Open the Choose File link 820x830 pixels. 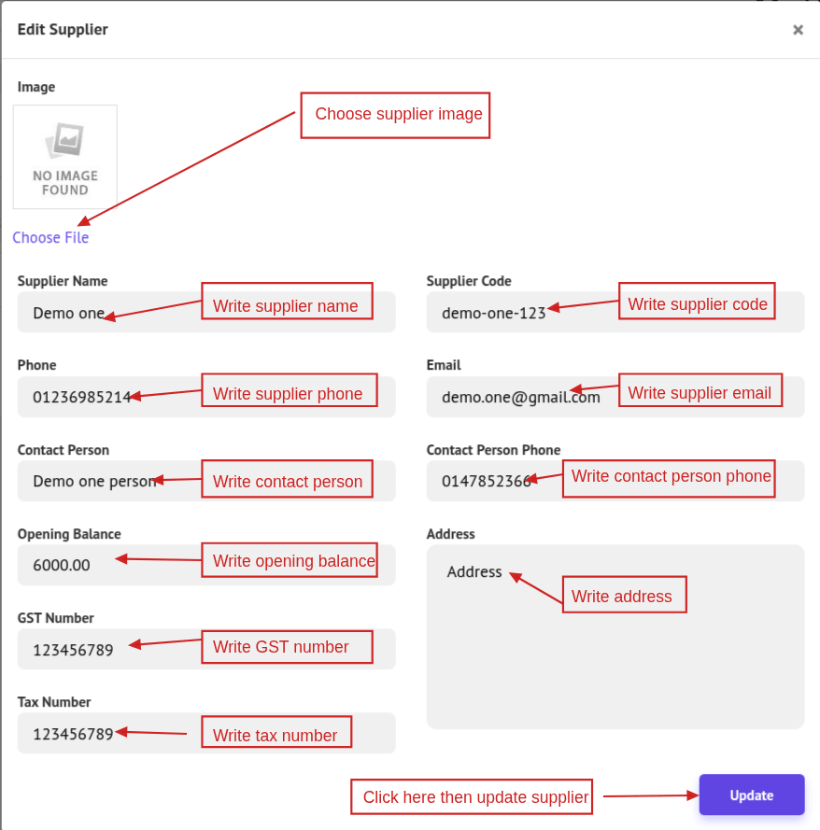[50, 238]
